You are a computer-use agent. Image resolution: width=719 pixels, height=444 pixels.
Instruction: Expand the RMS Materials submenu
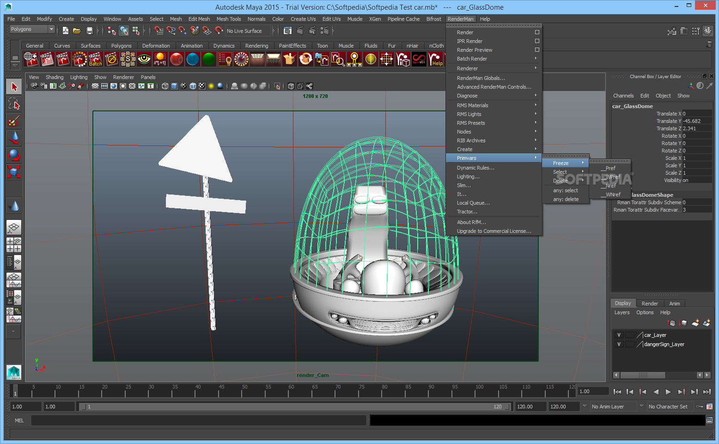point(494,105)
